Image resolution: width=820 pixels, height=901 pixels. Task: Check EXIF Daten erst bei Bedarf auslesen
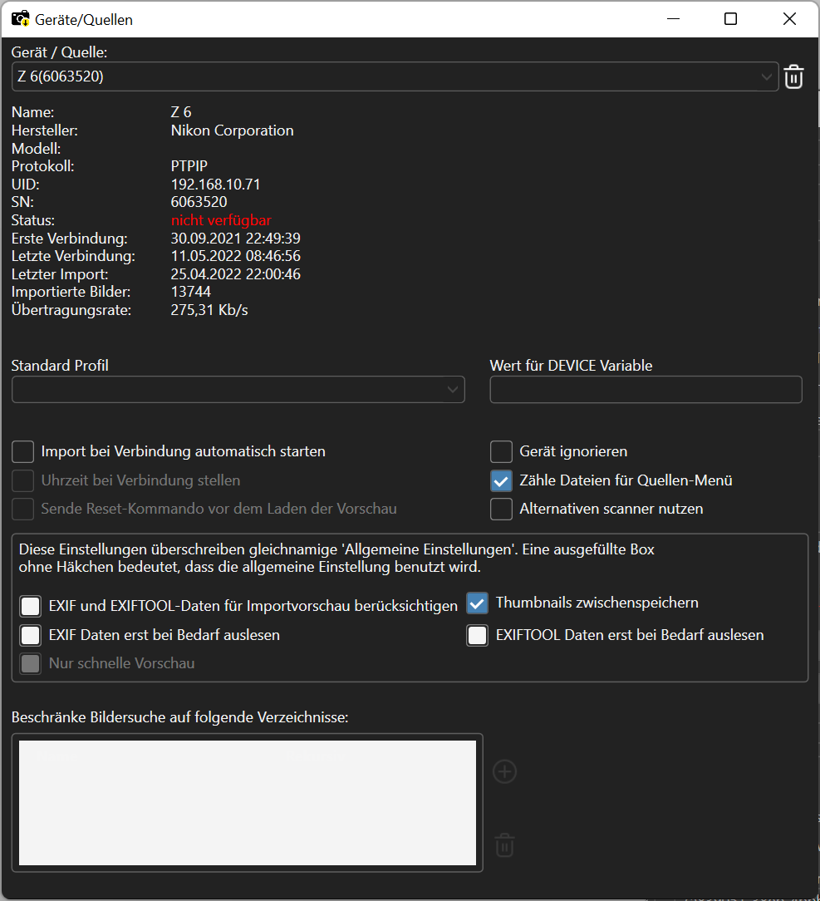point(31,635)
